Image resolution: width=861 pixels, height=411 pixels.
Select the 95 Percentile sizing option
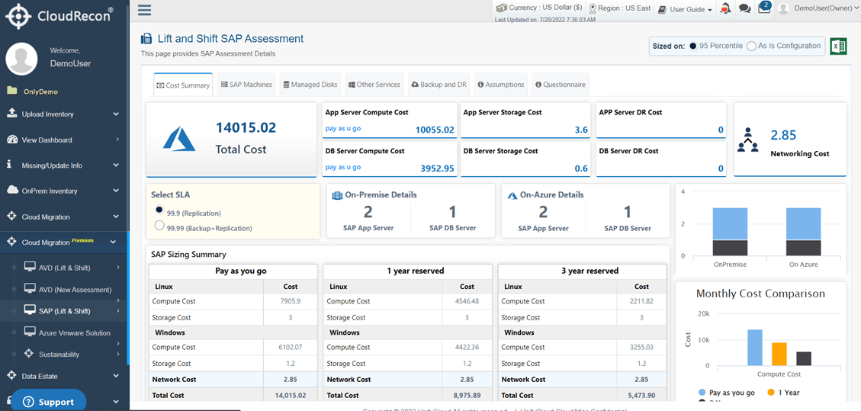click(x=693, y=46)
